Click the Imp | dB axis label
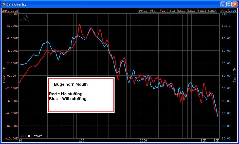The width and height of the screenshot is (239, 144). pyautogui.click(x=235, y=75)
